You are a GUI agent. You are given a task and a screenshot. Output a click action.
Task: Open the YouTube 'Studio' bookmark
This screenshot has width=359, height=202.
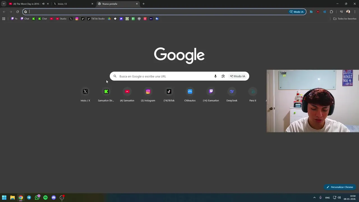pos(61,19)
